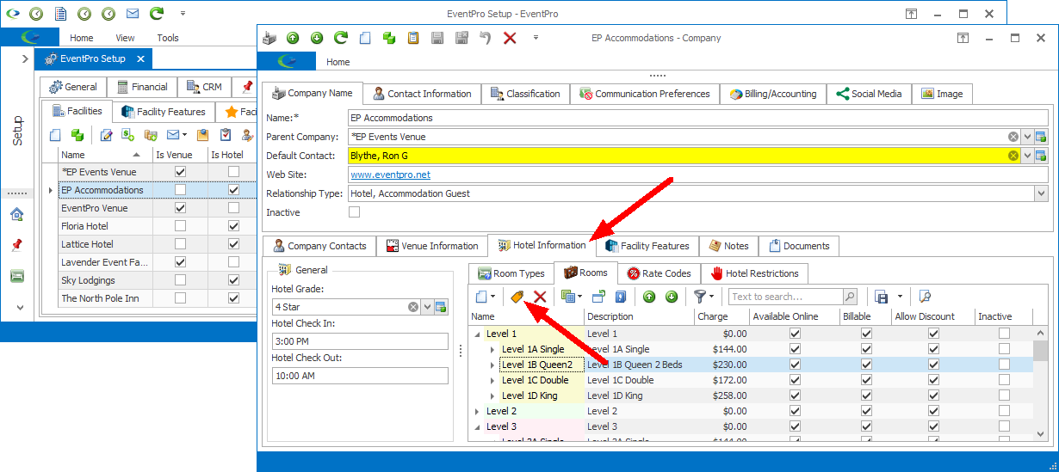Click the new blank page icon in company toolbar
The image size is (1059, 472).
pos(365,38)
